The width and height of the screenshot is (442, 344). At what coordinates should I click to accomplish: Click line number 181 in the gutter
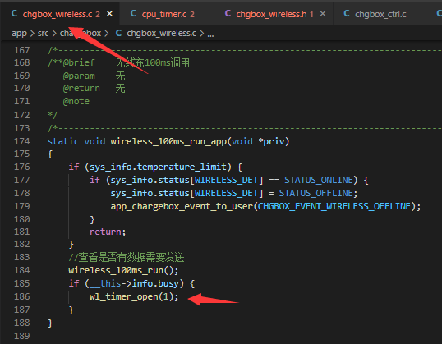point(21,232)
